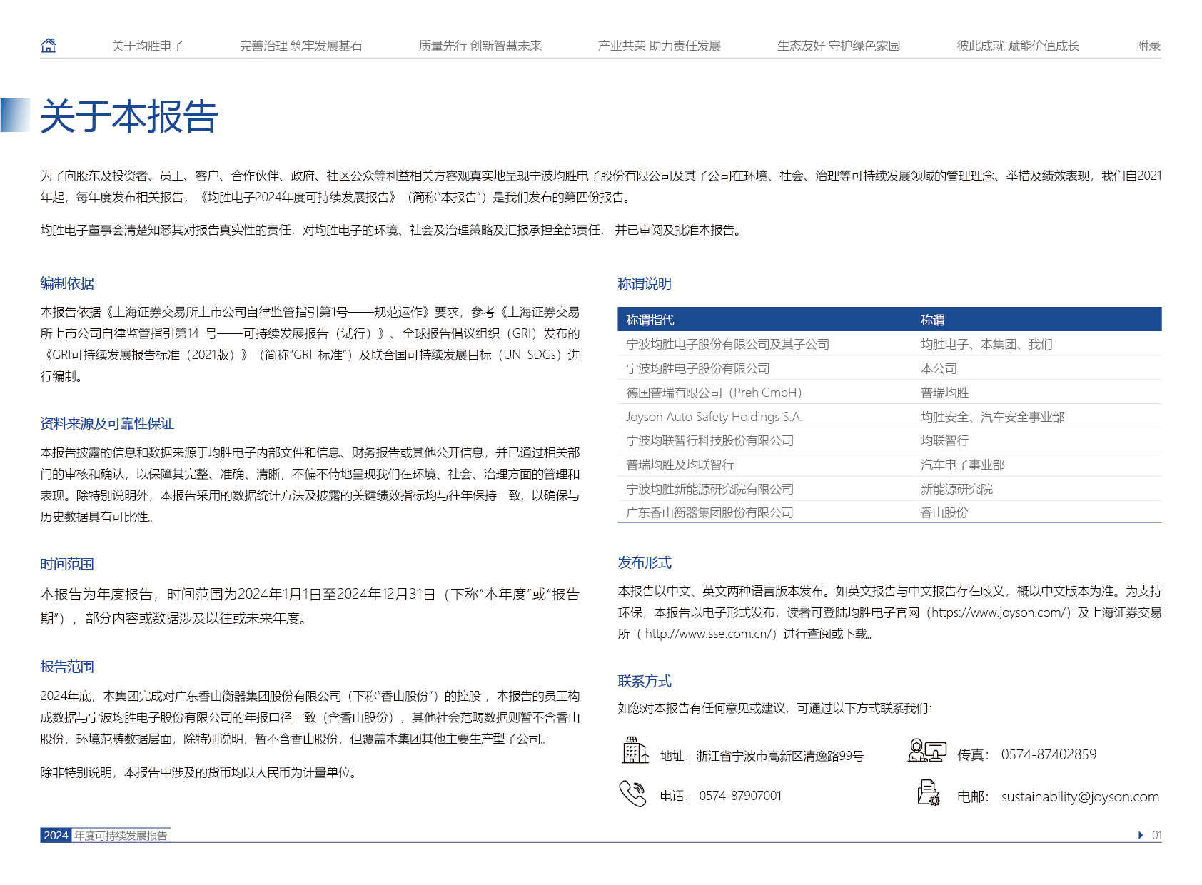1202x885 pixels.
Task: Click the phone number 0574-87907001
Action: [x=740, y=796]
